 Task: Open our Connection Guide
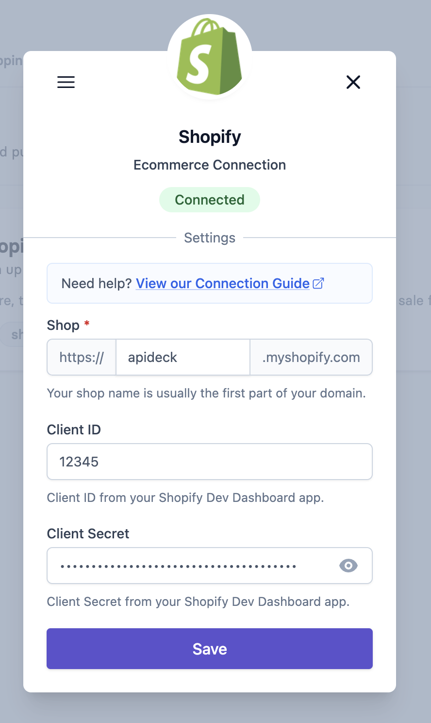(x=223, y=283)
